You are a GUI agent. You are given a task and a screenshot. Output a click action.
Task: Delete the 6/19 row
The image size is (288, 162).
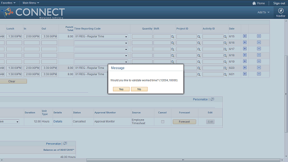click(259, 61)
